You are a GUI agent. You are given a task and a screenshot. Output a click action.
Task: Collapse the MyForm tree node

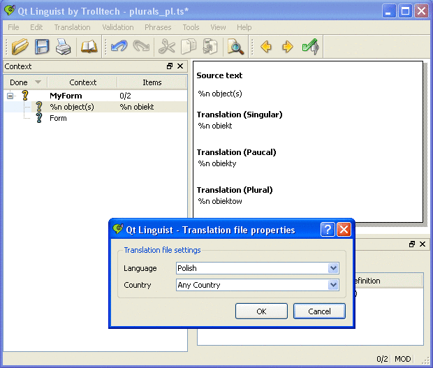point(10,96)
